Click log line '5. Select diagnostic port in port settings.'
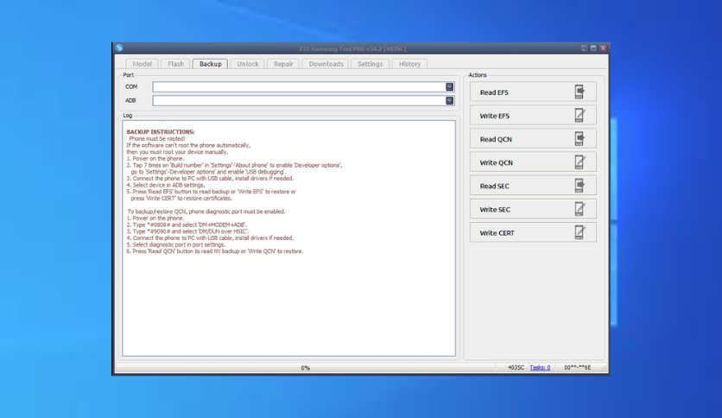This screenshot has width=722, height=418. point(176,245)
